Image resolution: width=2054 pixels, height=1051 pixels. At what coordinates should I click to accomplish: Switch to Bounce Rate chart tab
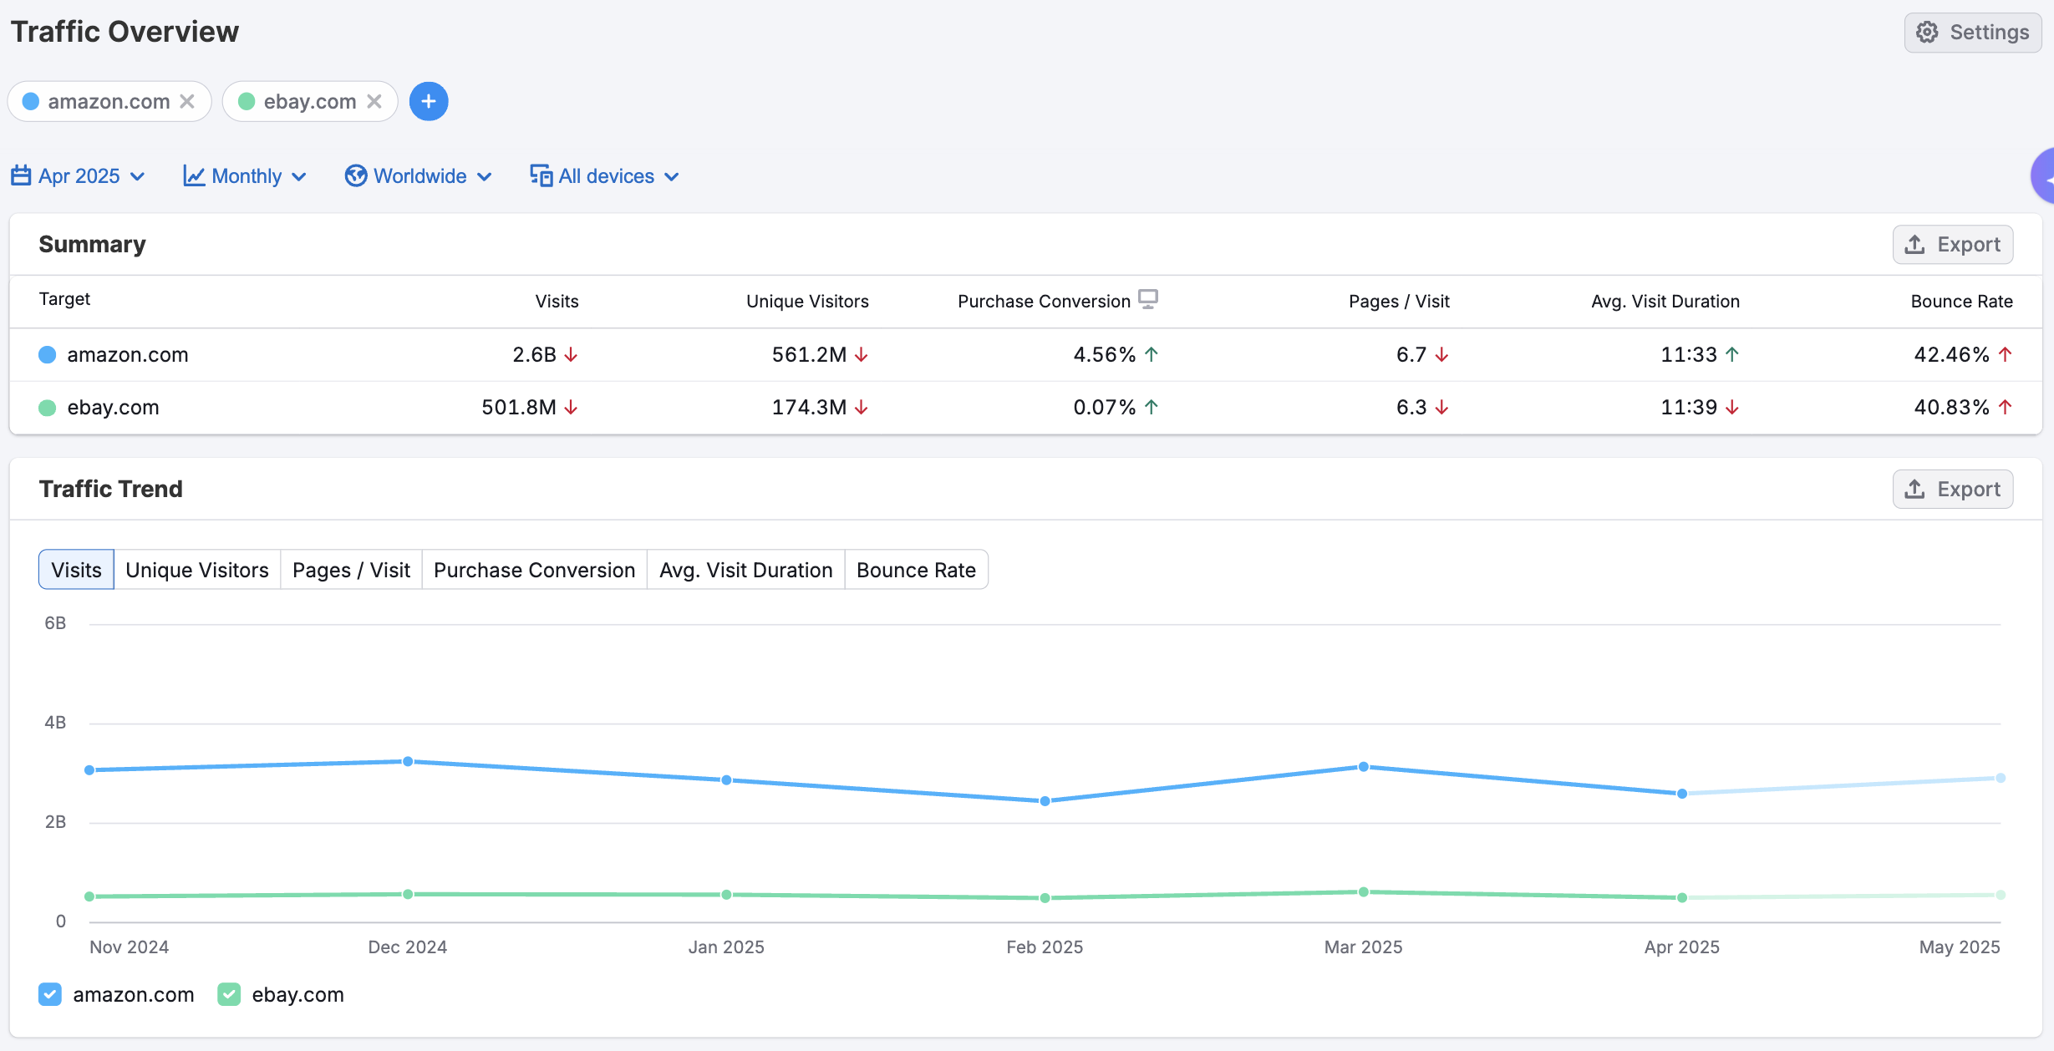[x=917, y=570]
